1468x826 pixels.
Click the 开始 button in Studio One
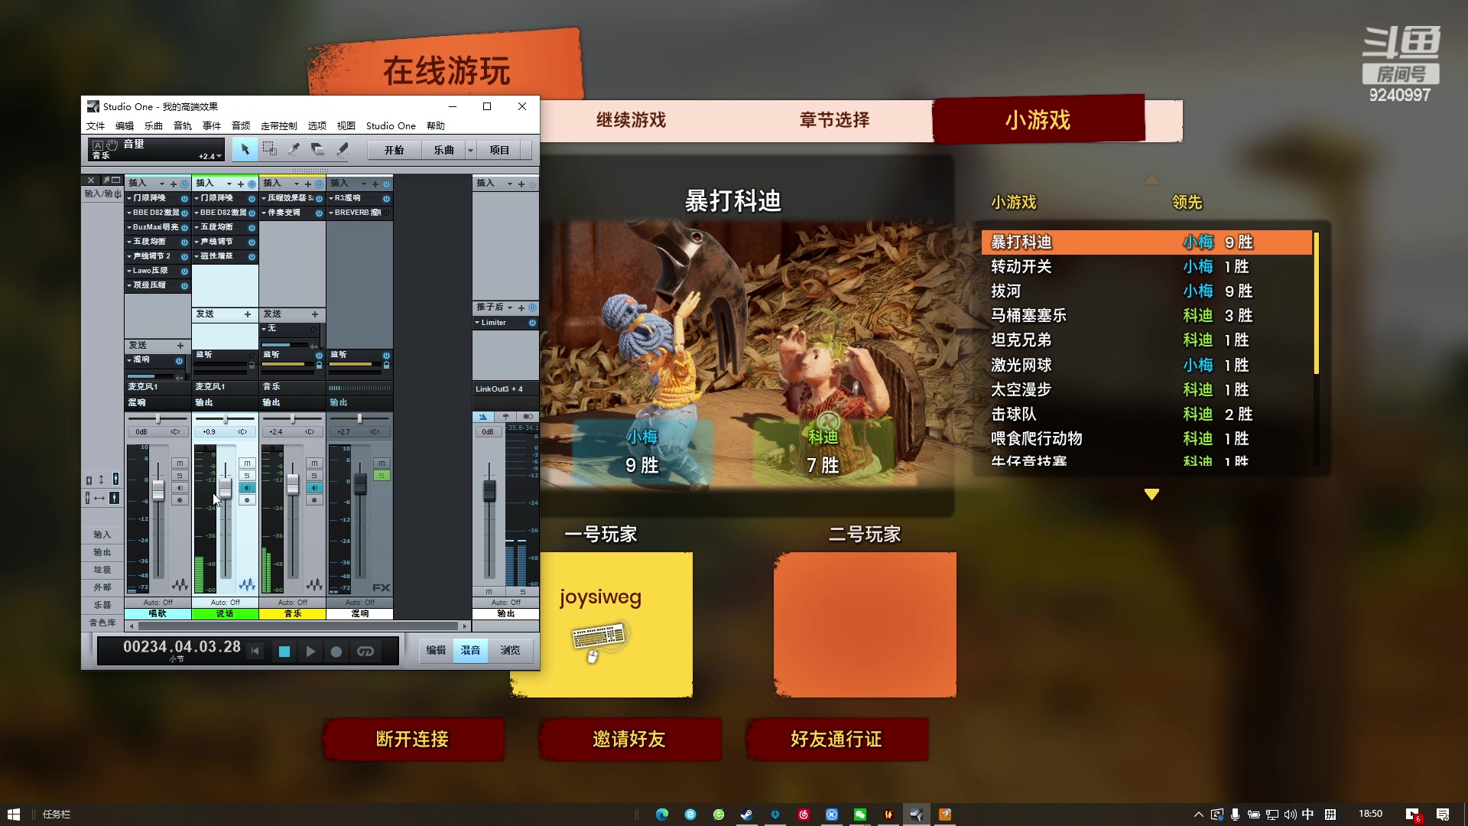click(x=395, y=150)
